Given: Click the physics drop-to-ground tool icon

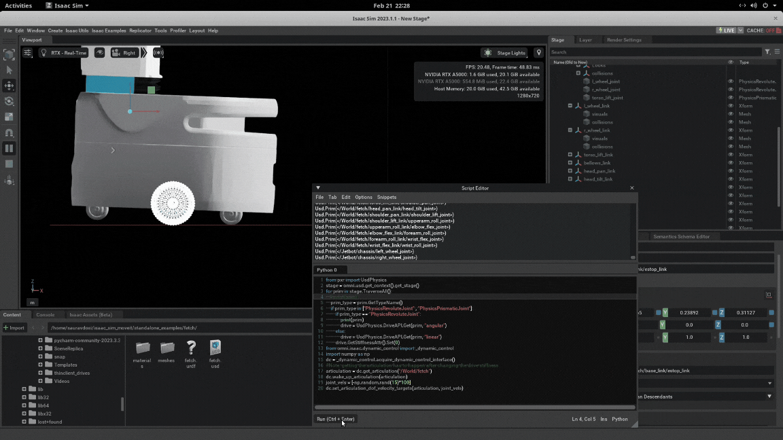Looking at the screenshot, I should [x=9, y=181].
